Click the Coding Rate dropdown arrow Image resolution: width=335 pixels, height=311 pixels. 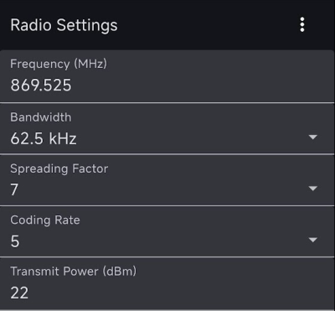[x=313, y=240]
